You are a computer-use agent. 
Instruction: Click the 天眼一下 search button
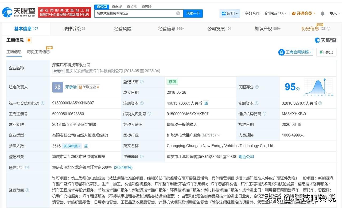193,13
